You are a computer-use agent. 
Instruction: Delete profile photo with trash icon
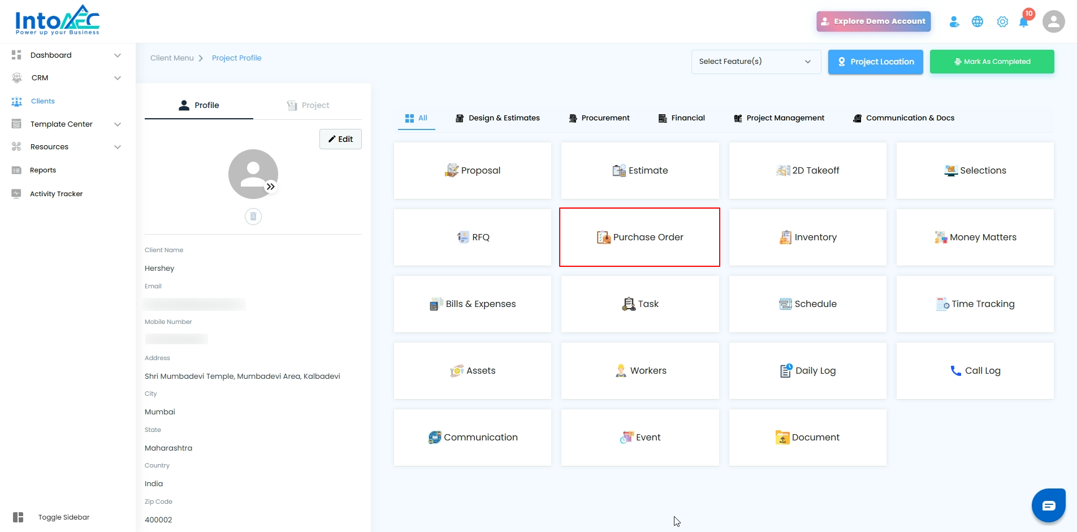click(253, 217)
